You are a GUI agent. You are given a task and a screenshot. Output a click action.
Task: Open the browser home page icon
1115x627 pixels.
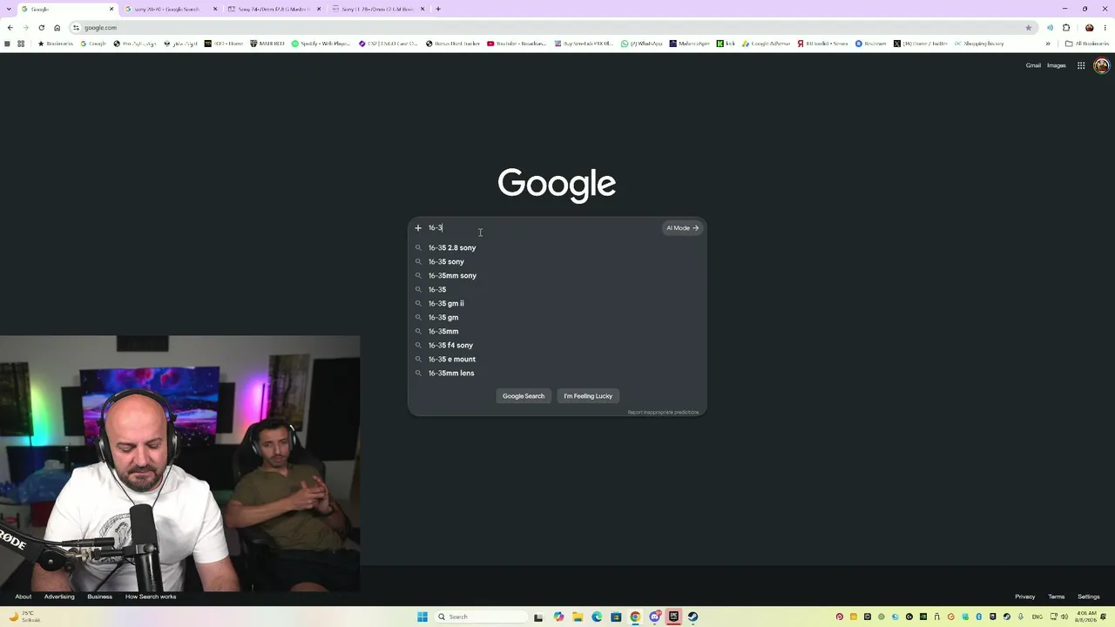click(57, 28)
